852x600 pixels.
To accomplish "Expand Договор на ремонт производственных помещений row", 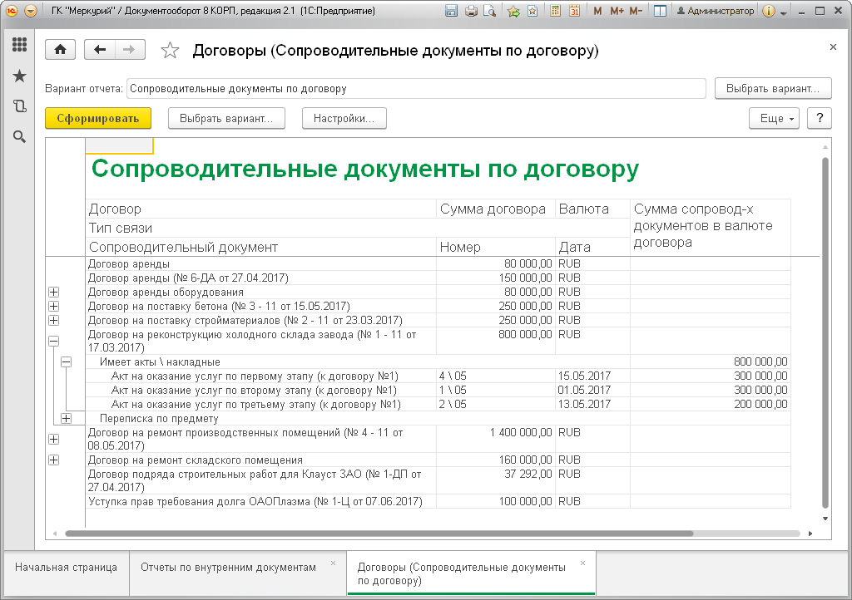I will 53,440.
